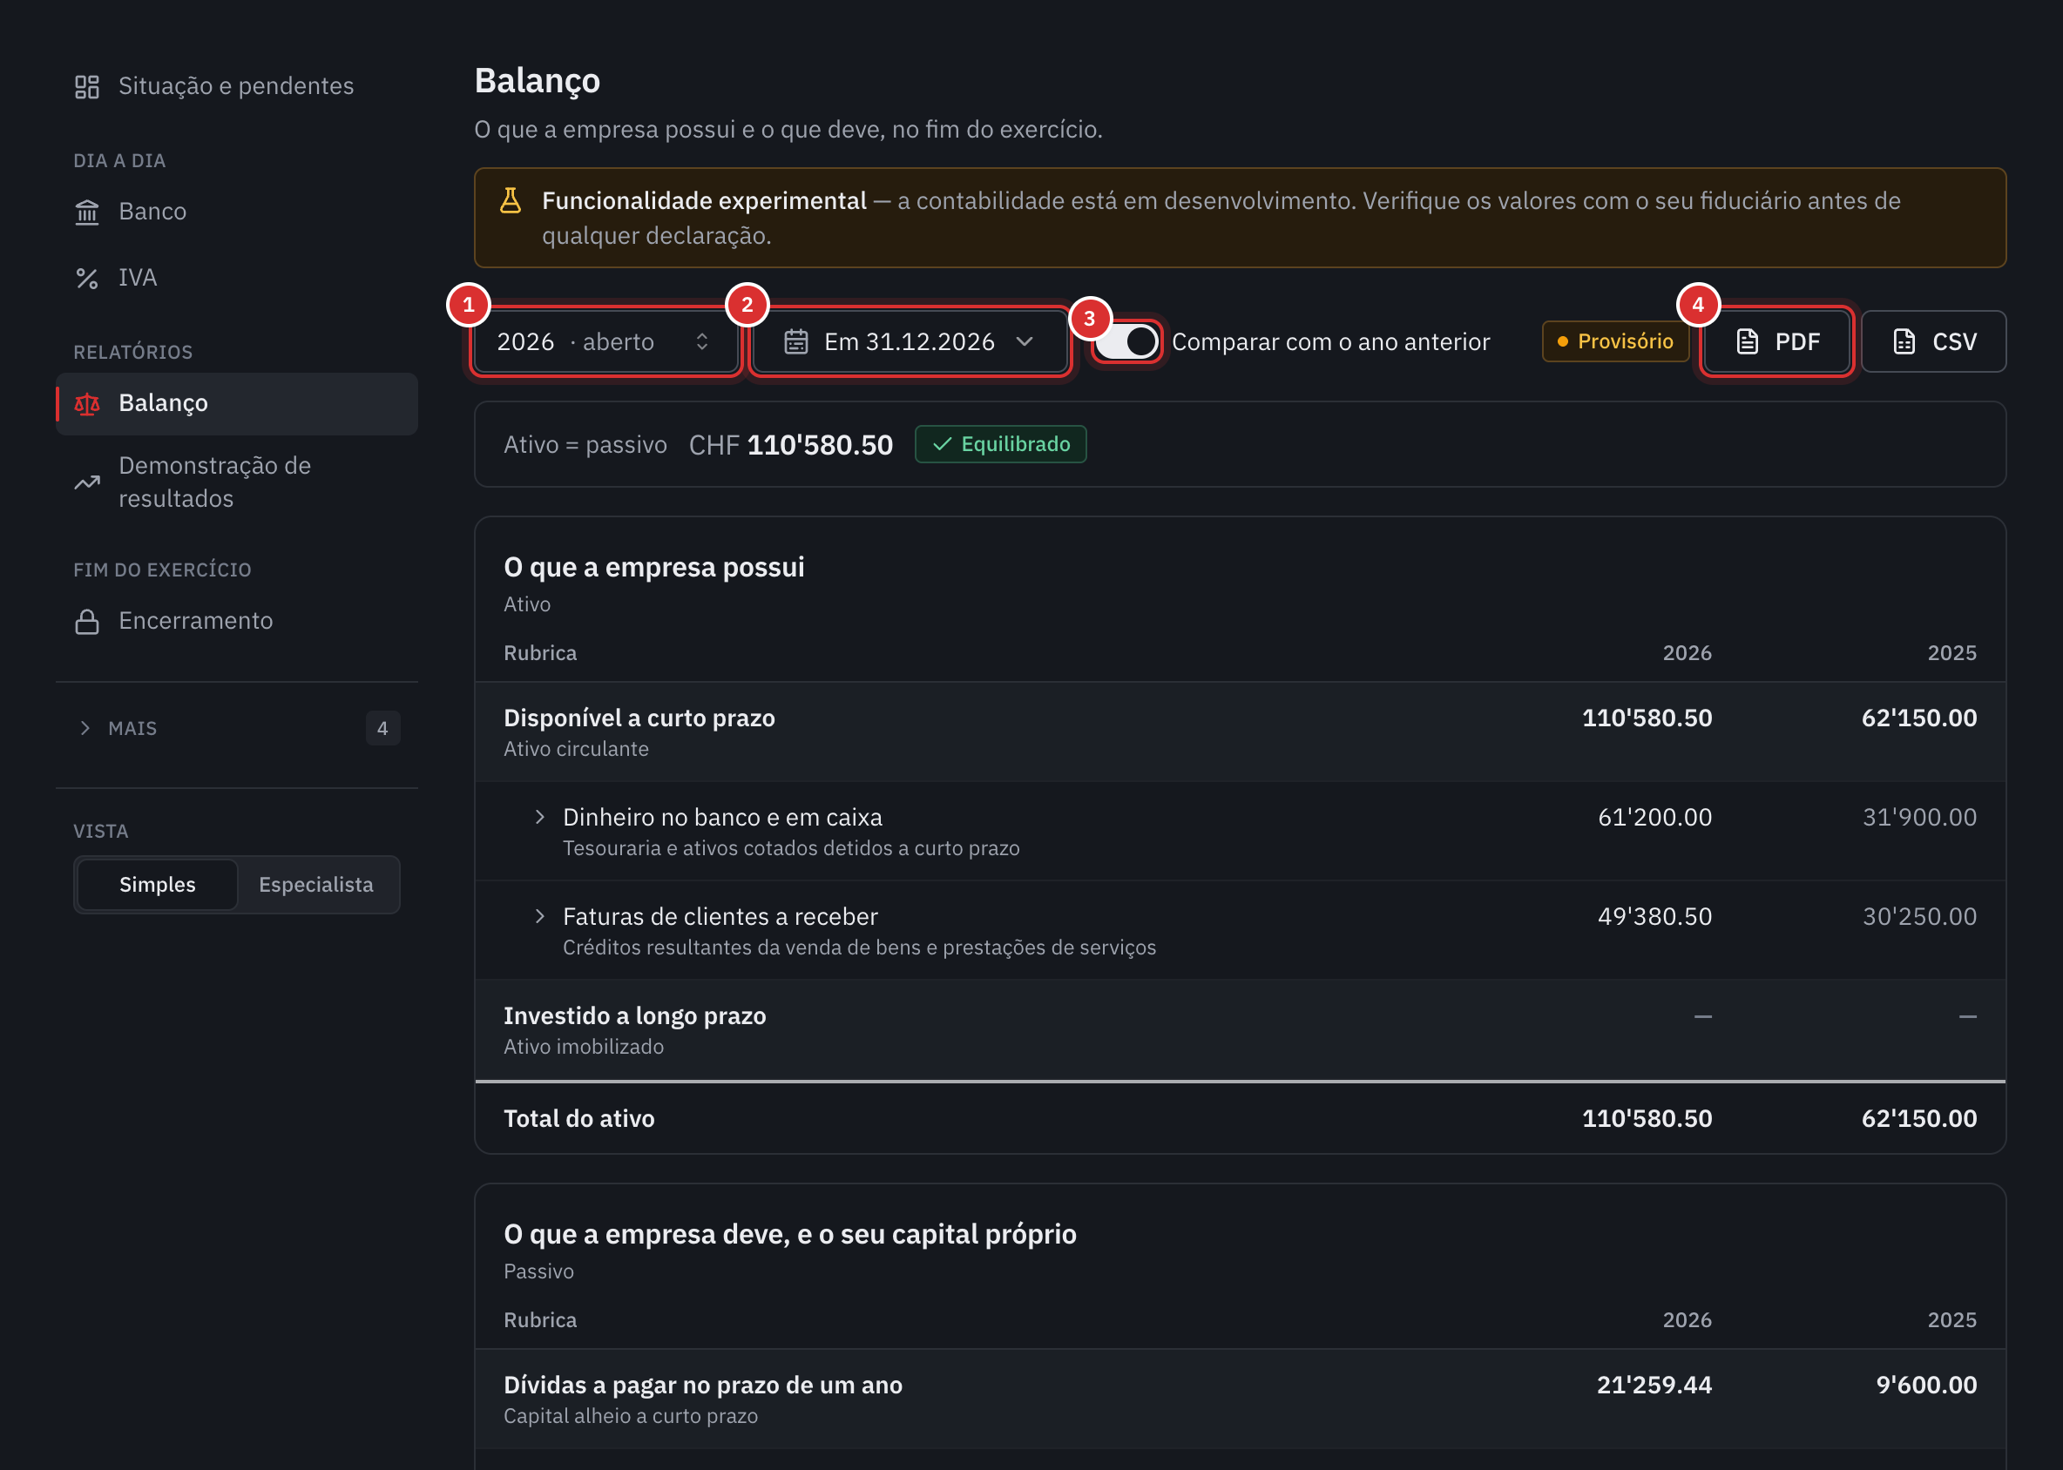2063x1470 pixels.
Task: Open the Em 31.12.2026 date dropdown
Action: 910,342
